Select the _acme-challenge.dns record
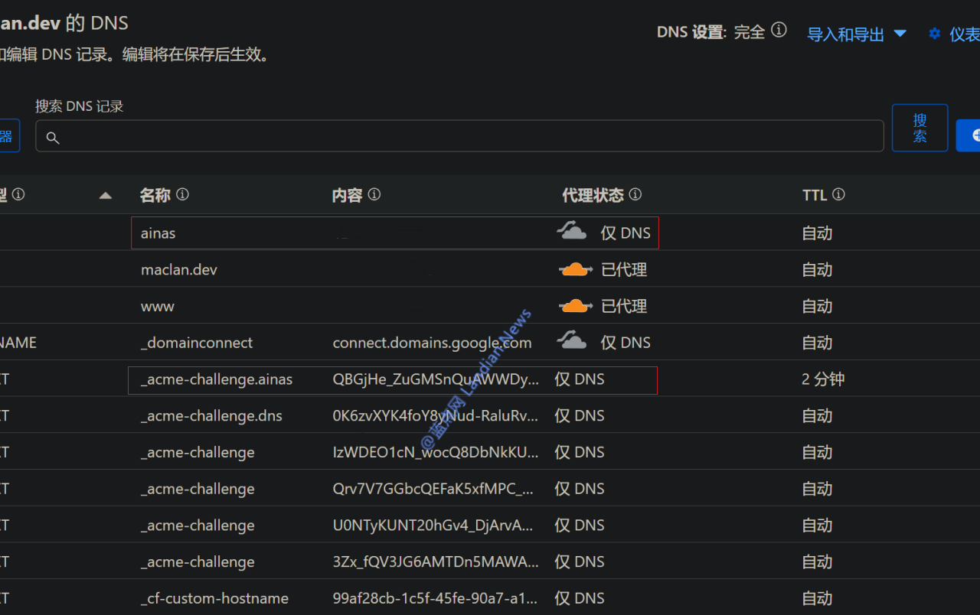 pyautogui.click(x=211, y=416)
